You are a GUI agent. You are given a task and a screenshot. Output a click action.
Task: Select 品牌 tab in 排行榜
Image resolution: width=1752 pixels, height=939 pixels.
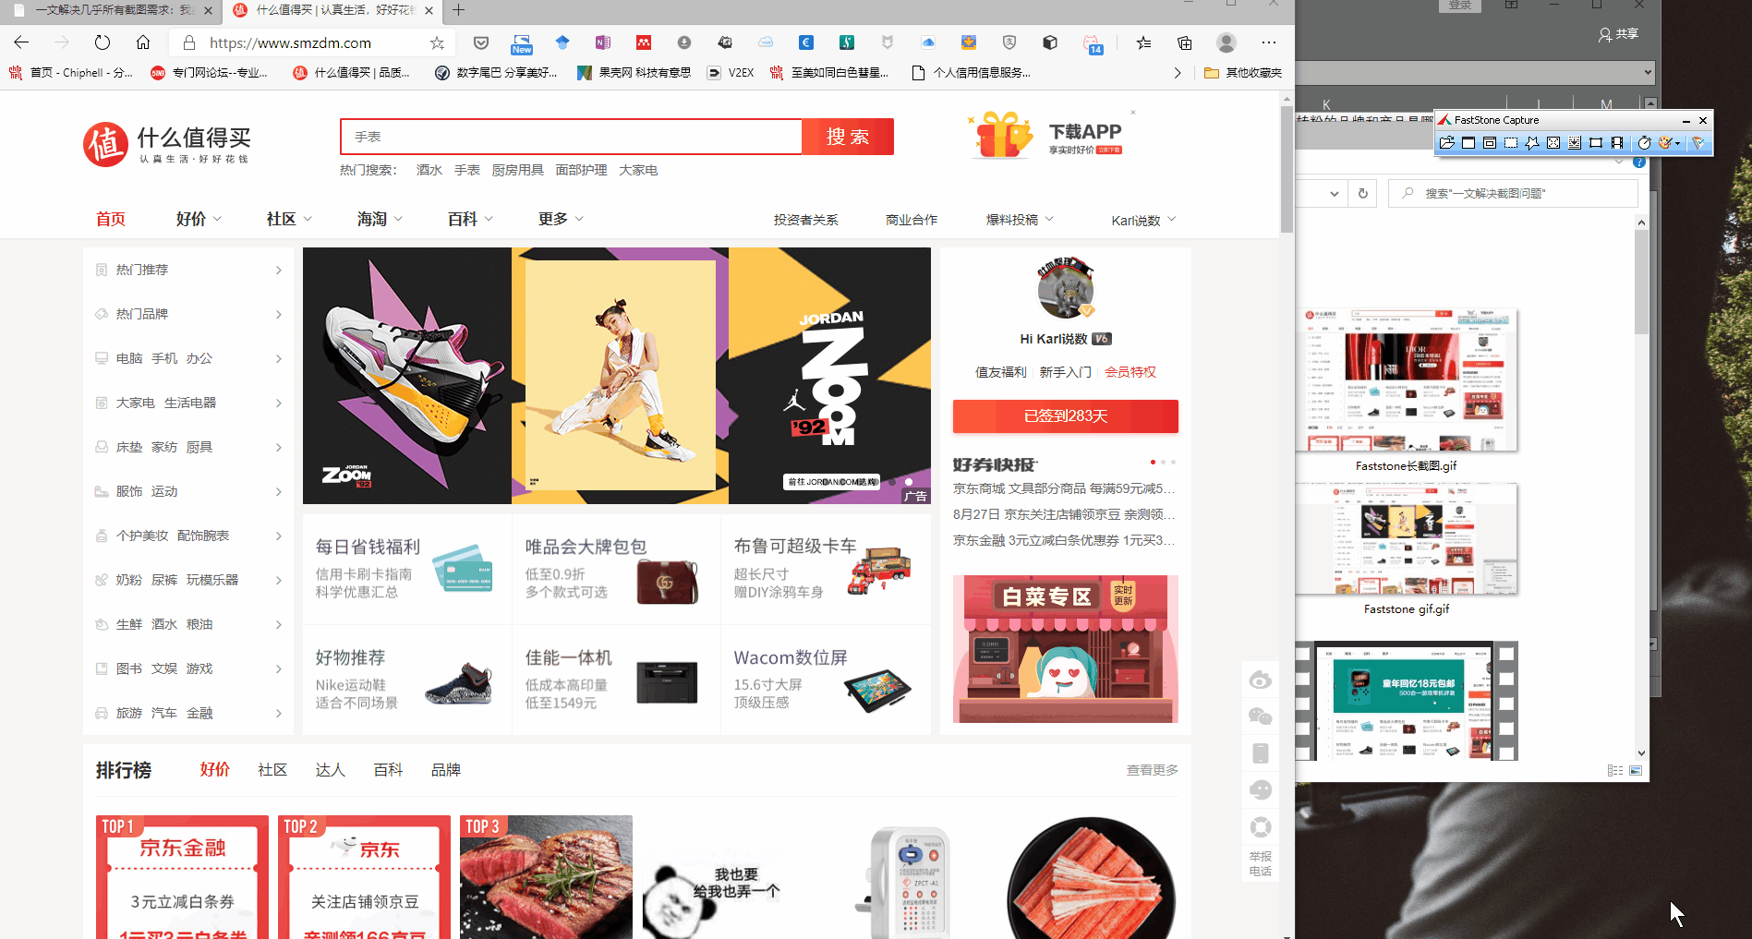[x=446, y=770]
